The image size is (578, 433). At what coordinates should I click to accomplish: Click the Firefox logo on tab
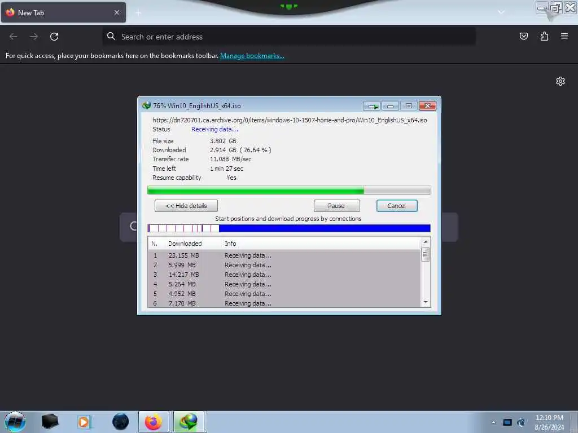point(10,12)
